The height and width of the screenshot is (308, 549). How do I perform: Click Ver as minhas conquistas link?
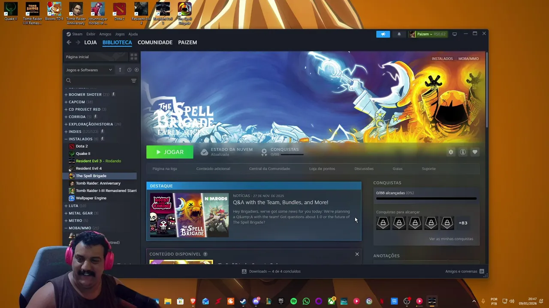(451, 239)
